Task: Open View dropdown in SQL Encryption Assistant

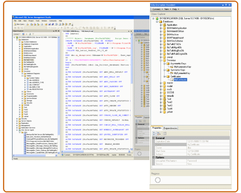Action: pos(167,9)
